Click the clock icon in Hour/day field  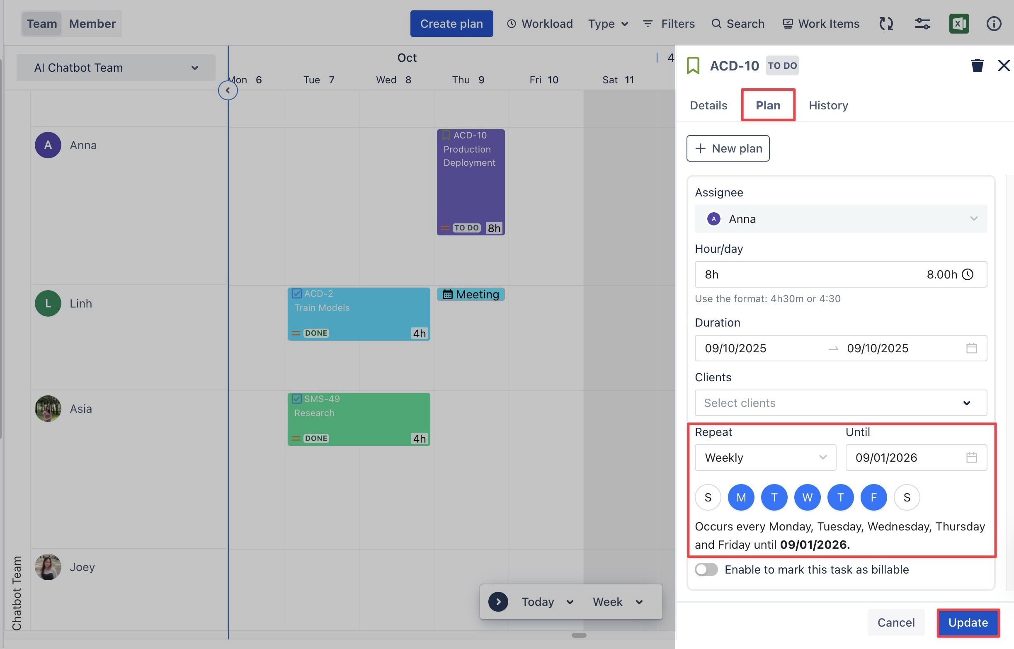point(968,274)
